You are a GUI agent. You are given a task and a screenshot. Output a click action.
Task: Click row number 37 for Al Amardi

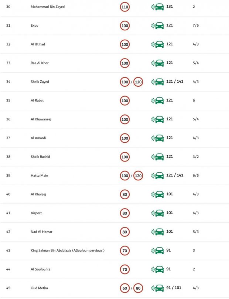[x=8, y=138]
